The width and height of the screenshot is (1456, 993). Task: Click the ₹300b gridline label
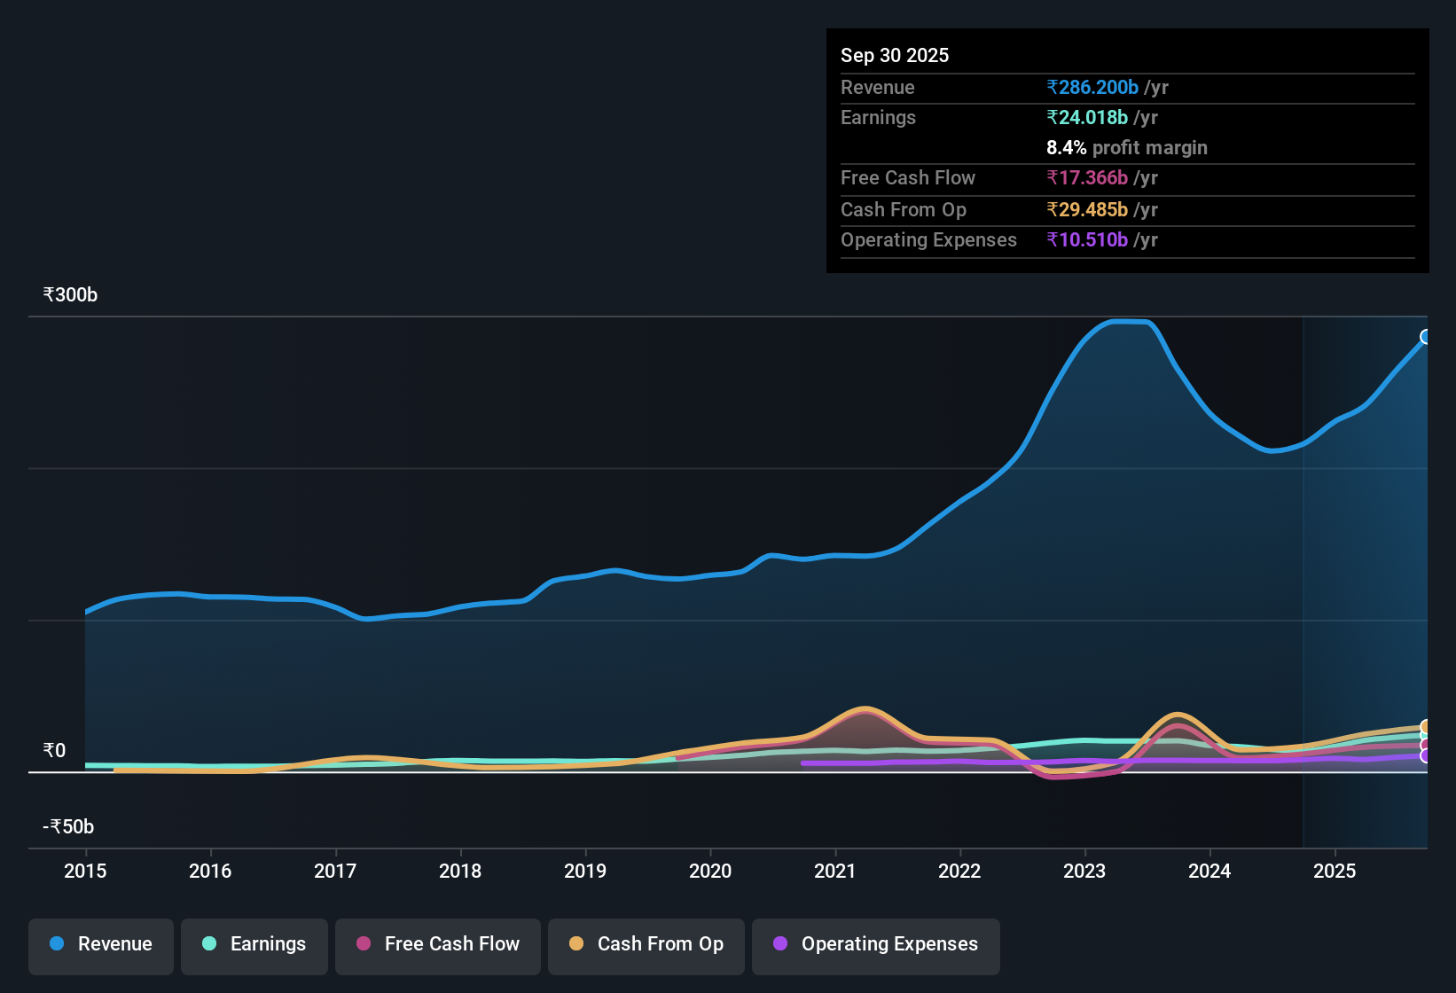(69, 294)
